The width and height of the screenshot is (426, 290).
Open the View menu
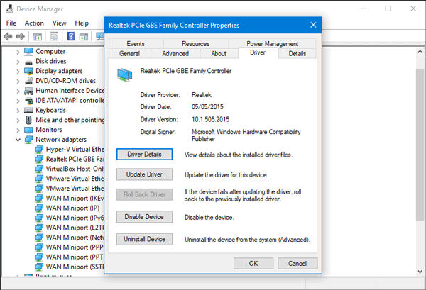[59, 23]
